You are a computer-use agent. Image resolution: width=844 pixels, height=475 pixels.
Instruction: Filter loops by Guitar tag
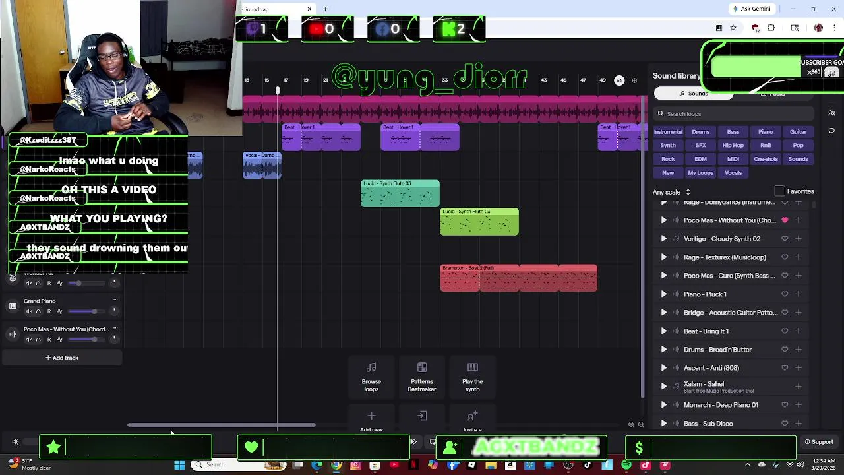coord(798,132)
